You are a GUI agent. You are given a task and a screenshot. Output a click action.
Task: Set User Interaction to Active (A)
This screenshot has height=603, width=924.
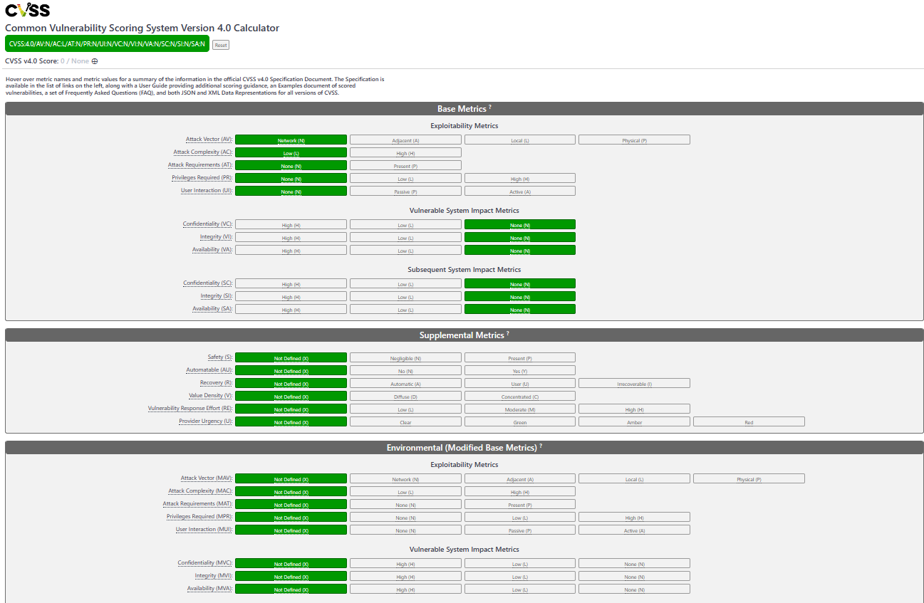(x=519, y=190)
